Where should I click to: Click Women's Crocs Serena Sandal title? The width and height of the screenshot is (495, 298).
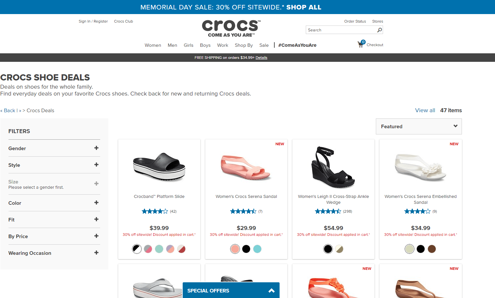coord(246,197)
